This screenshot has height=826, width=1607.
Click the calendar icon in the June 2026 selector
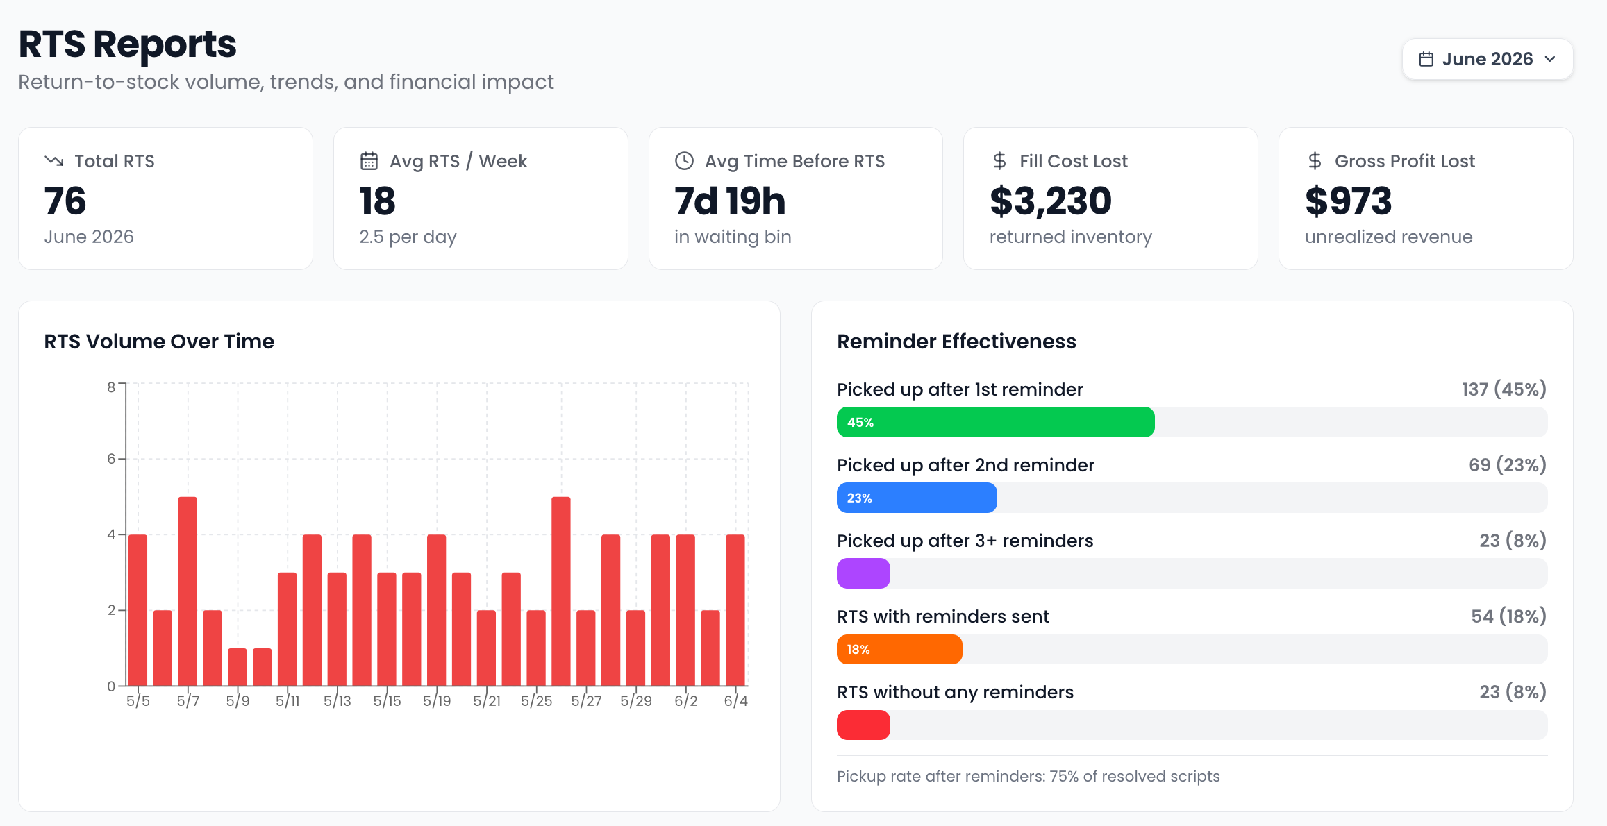pos(1426,60)
